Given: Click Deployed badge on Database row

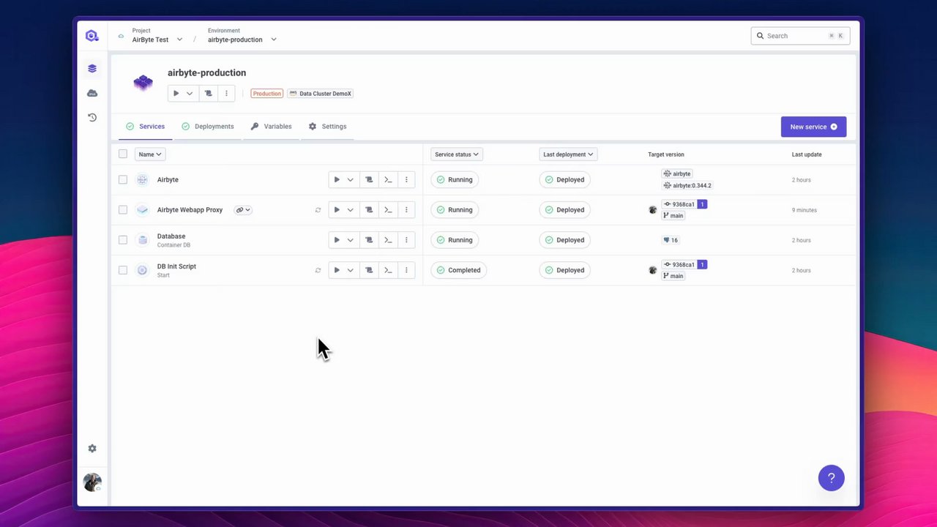Looking at the screenshot, I should (x=565, y=240).
